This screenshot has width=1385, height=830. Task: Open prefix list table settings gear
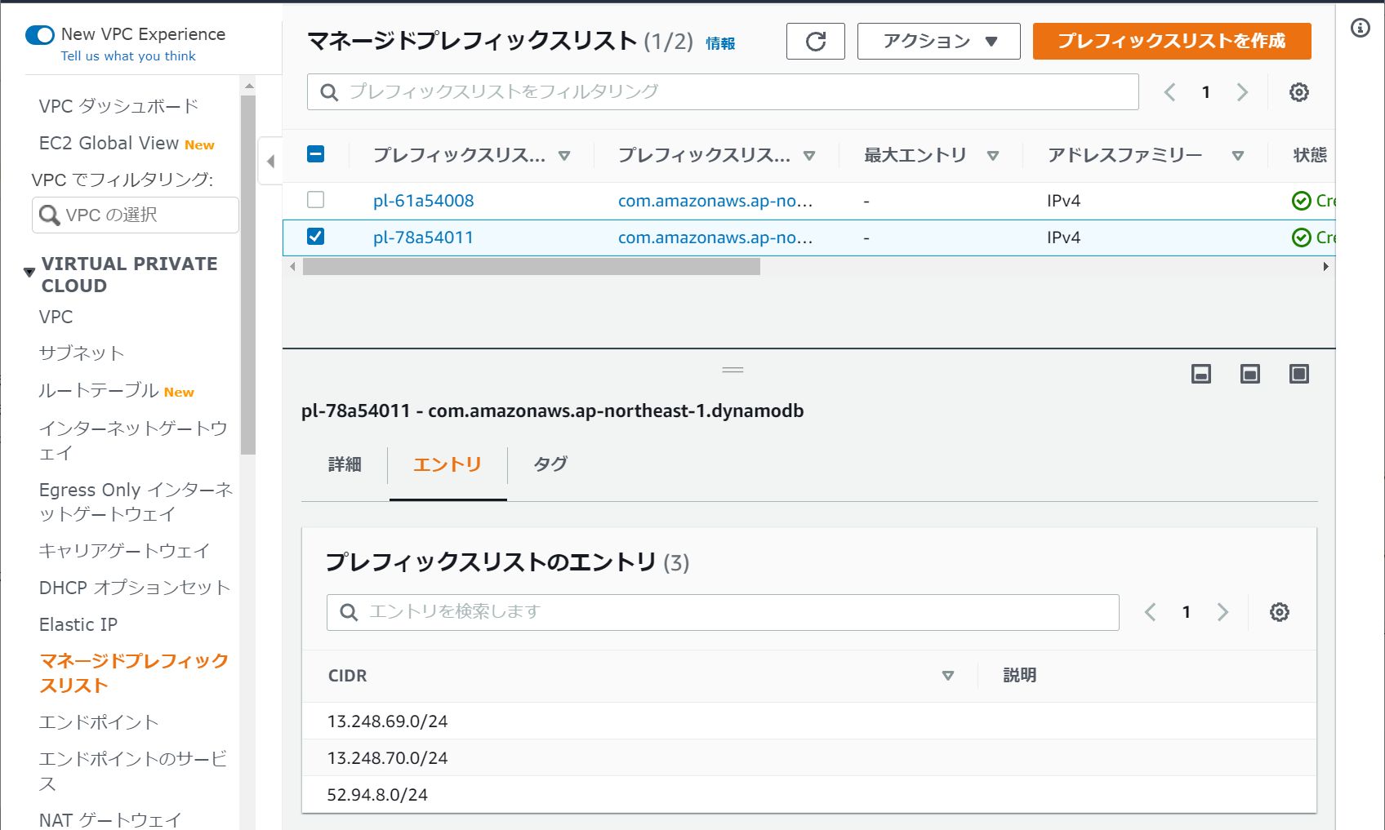(1298, 92)
